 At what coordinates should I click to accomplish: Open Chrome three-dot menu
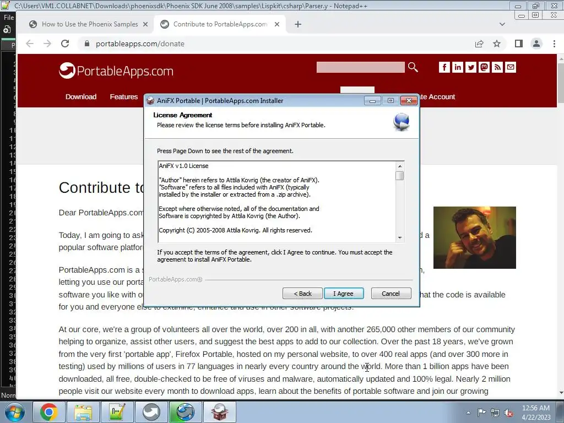(554, 44)
